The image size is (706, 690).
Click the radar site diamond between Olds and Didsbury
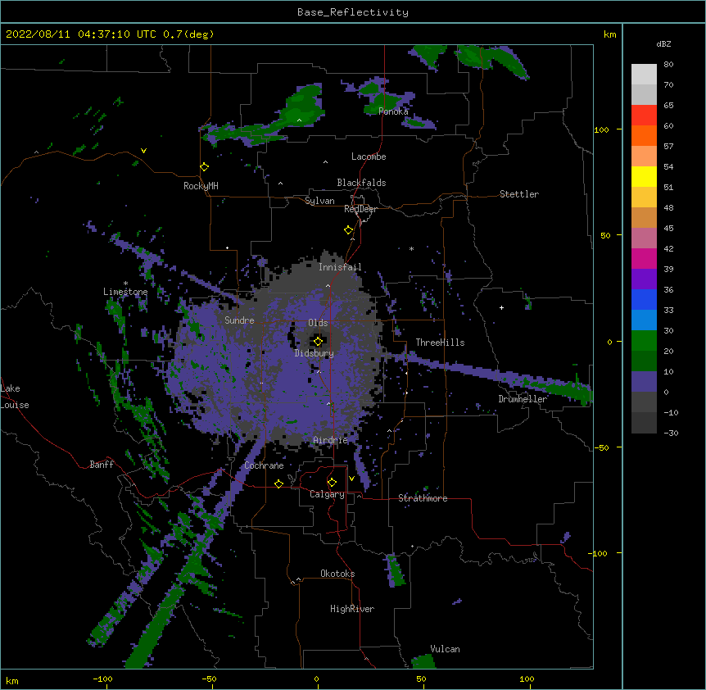[319, 341]
